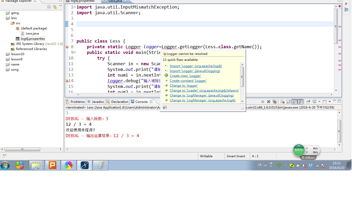Click the quick fix list scrollbar
The height and width of the screenshot is (198, 352).
point(242,77)
